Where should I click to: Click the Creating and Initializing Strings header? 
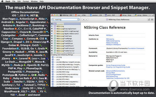point(66,55)
